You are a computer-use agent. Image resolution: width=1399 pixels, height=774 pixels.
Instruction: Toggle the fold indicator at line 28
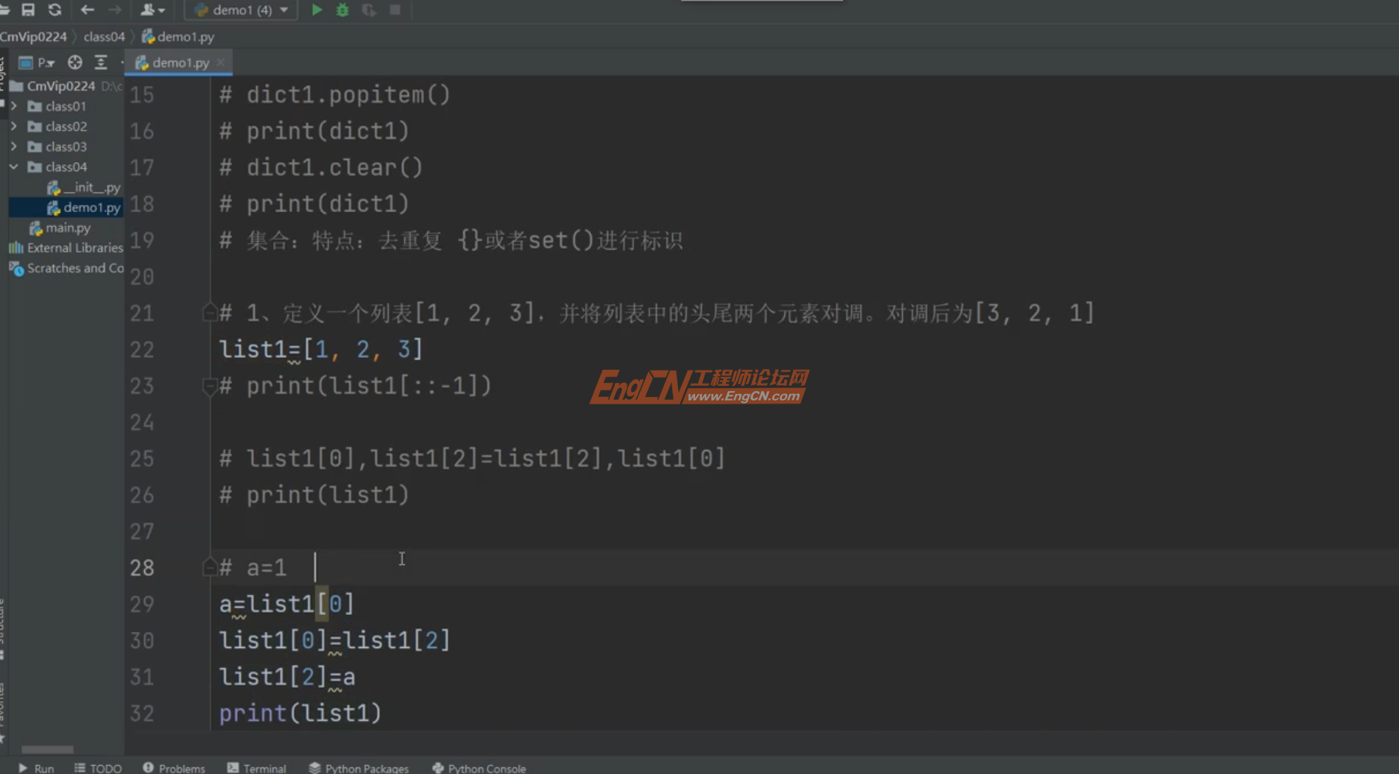pyautogui.click(x=210, y=567)
